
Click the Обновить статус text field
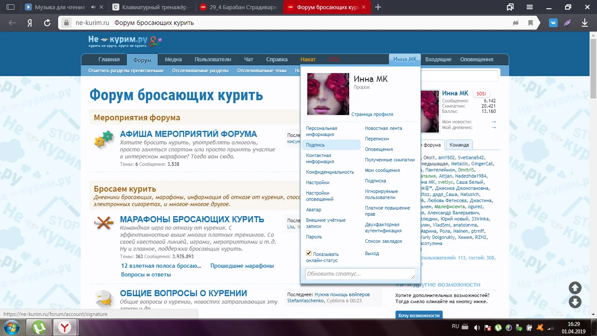[x=360, y=274]
